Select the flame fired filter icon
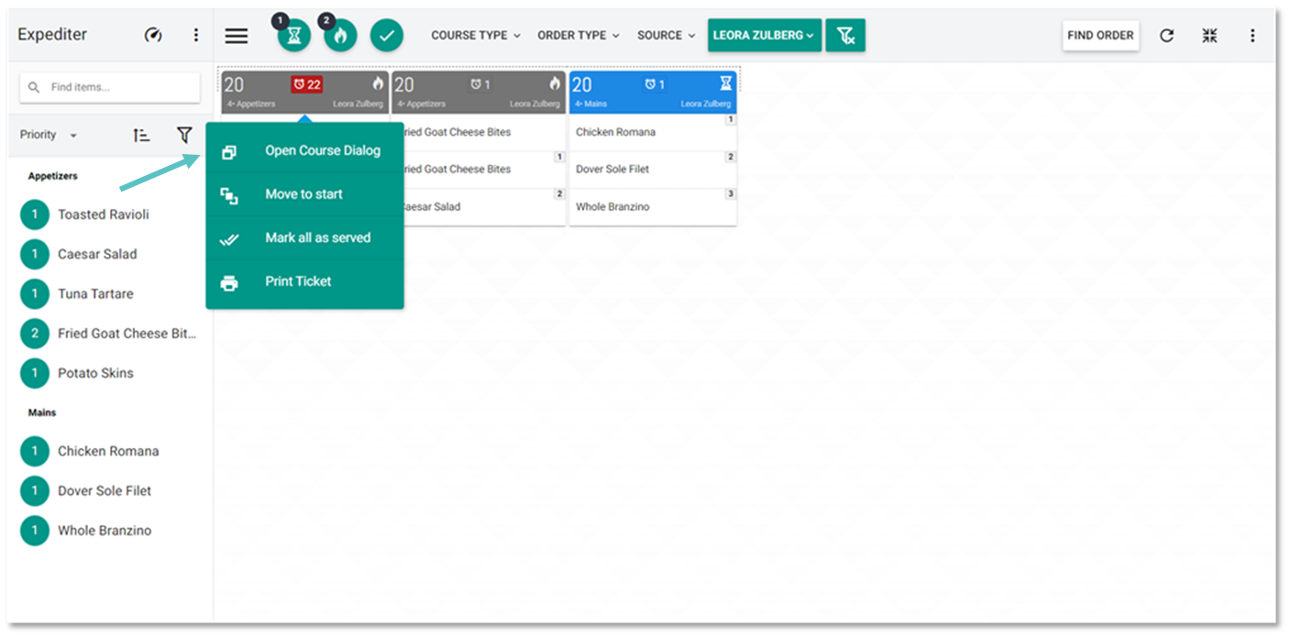 point(340,36)
